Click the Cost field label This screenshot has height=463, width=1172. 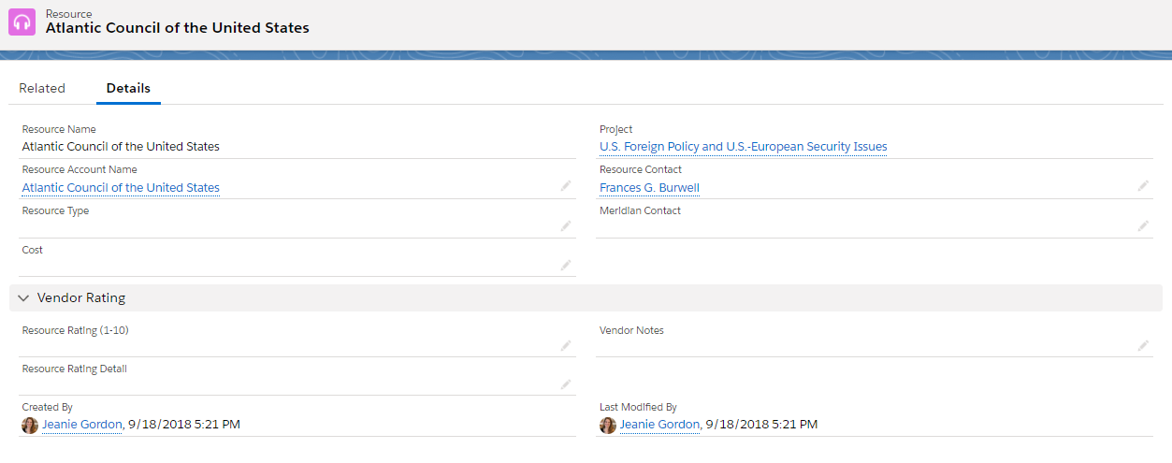33,251
